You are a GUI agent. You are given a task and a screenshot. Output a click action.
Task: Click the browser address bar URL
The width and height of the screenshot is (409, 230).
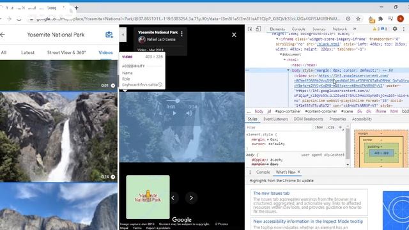188,19
